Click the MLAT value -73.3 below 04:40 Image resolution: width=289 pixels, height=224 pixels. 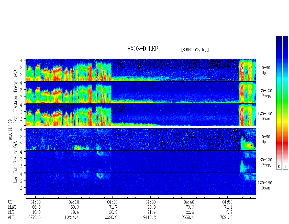(x=189, y=207)
